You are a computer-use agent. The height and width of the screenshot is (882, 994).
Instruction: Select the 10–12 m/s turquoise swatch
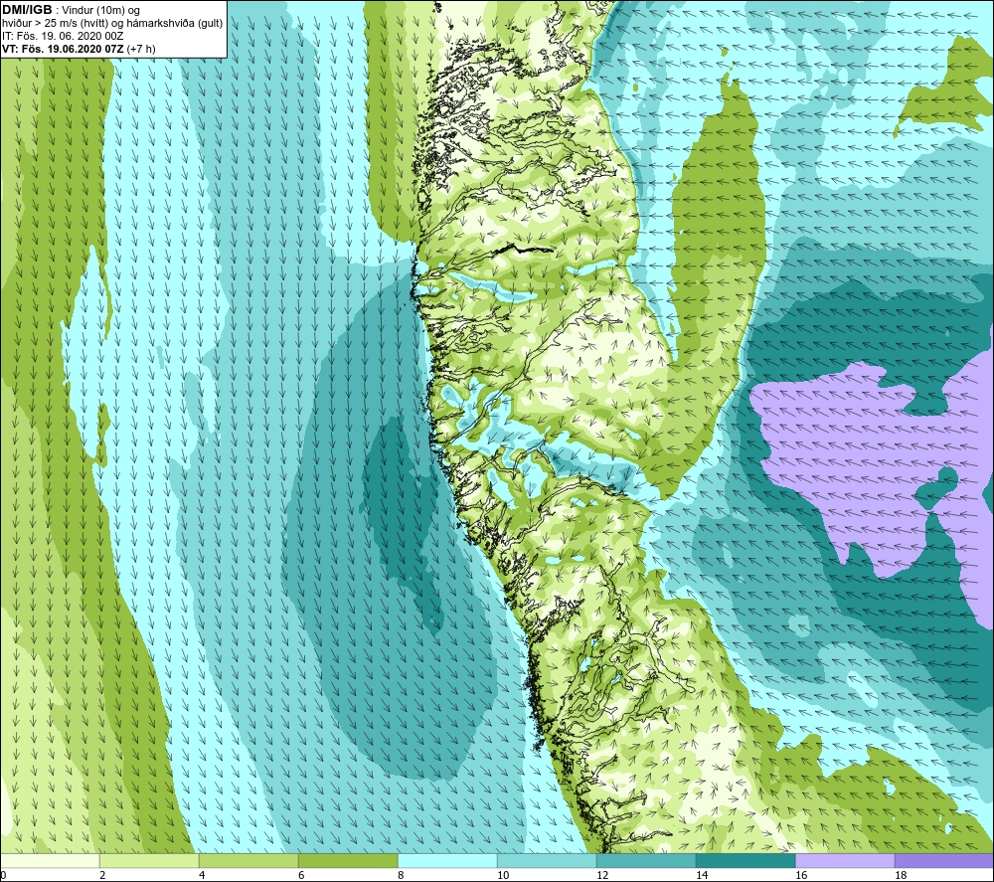547,860
